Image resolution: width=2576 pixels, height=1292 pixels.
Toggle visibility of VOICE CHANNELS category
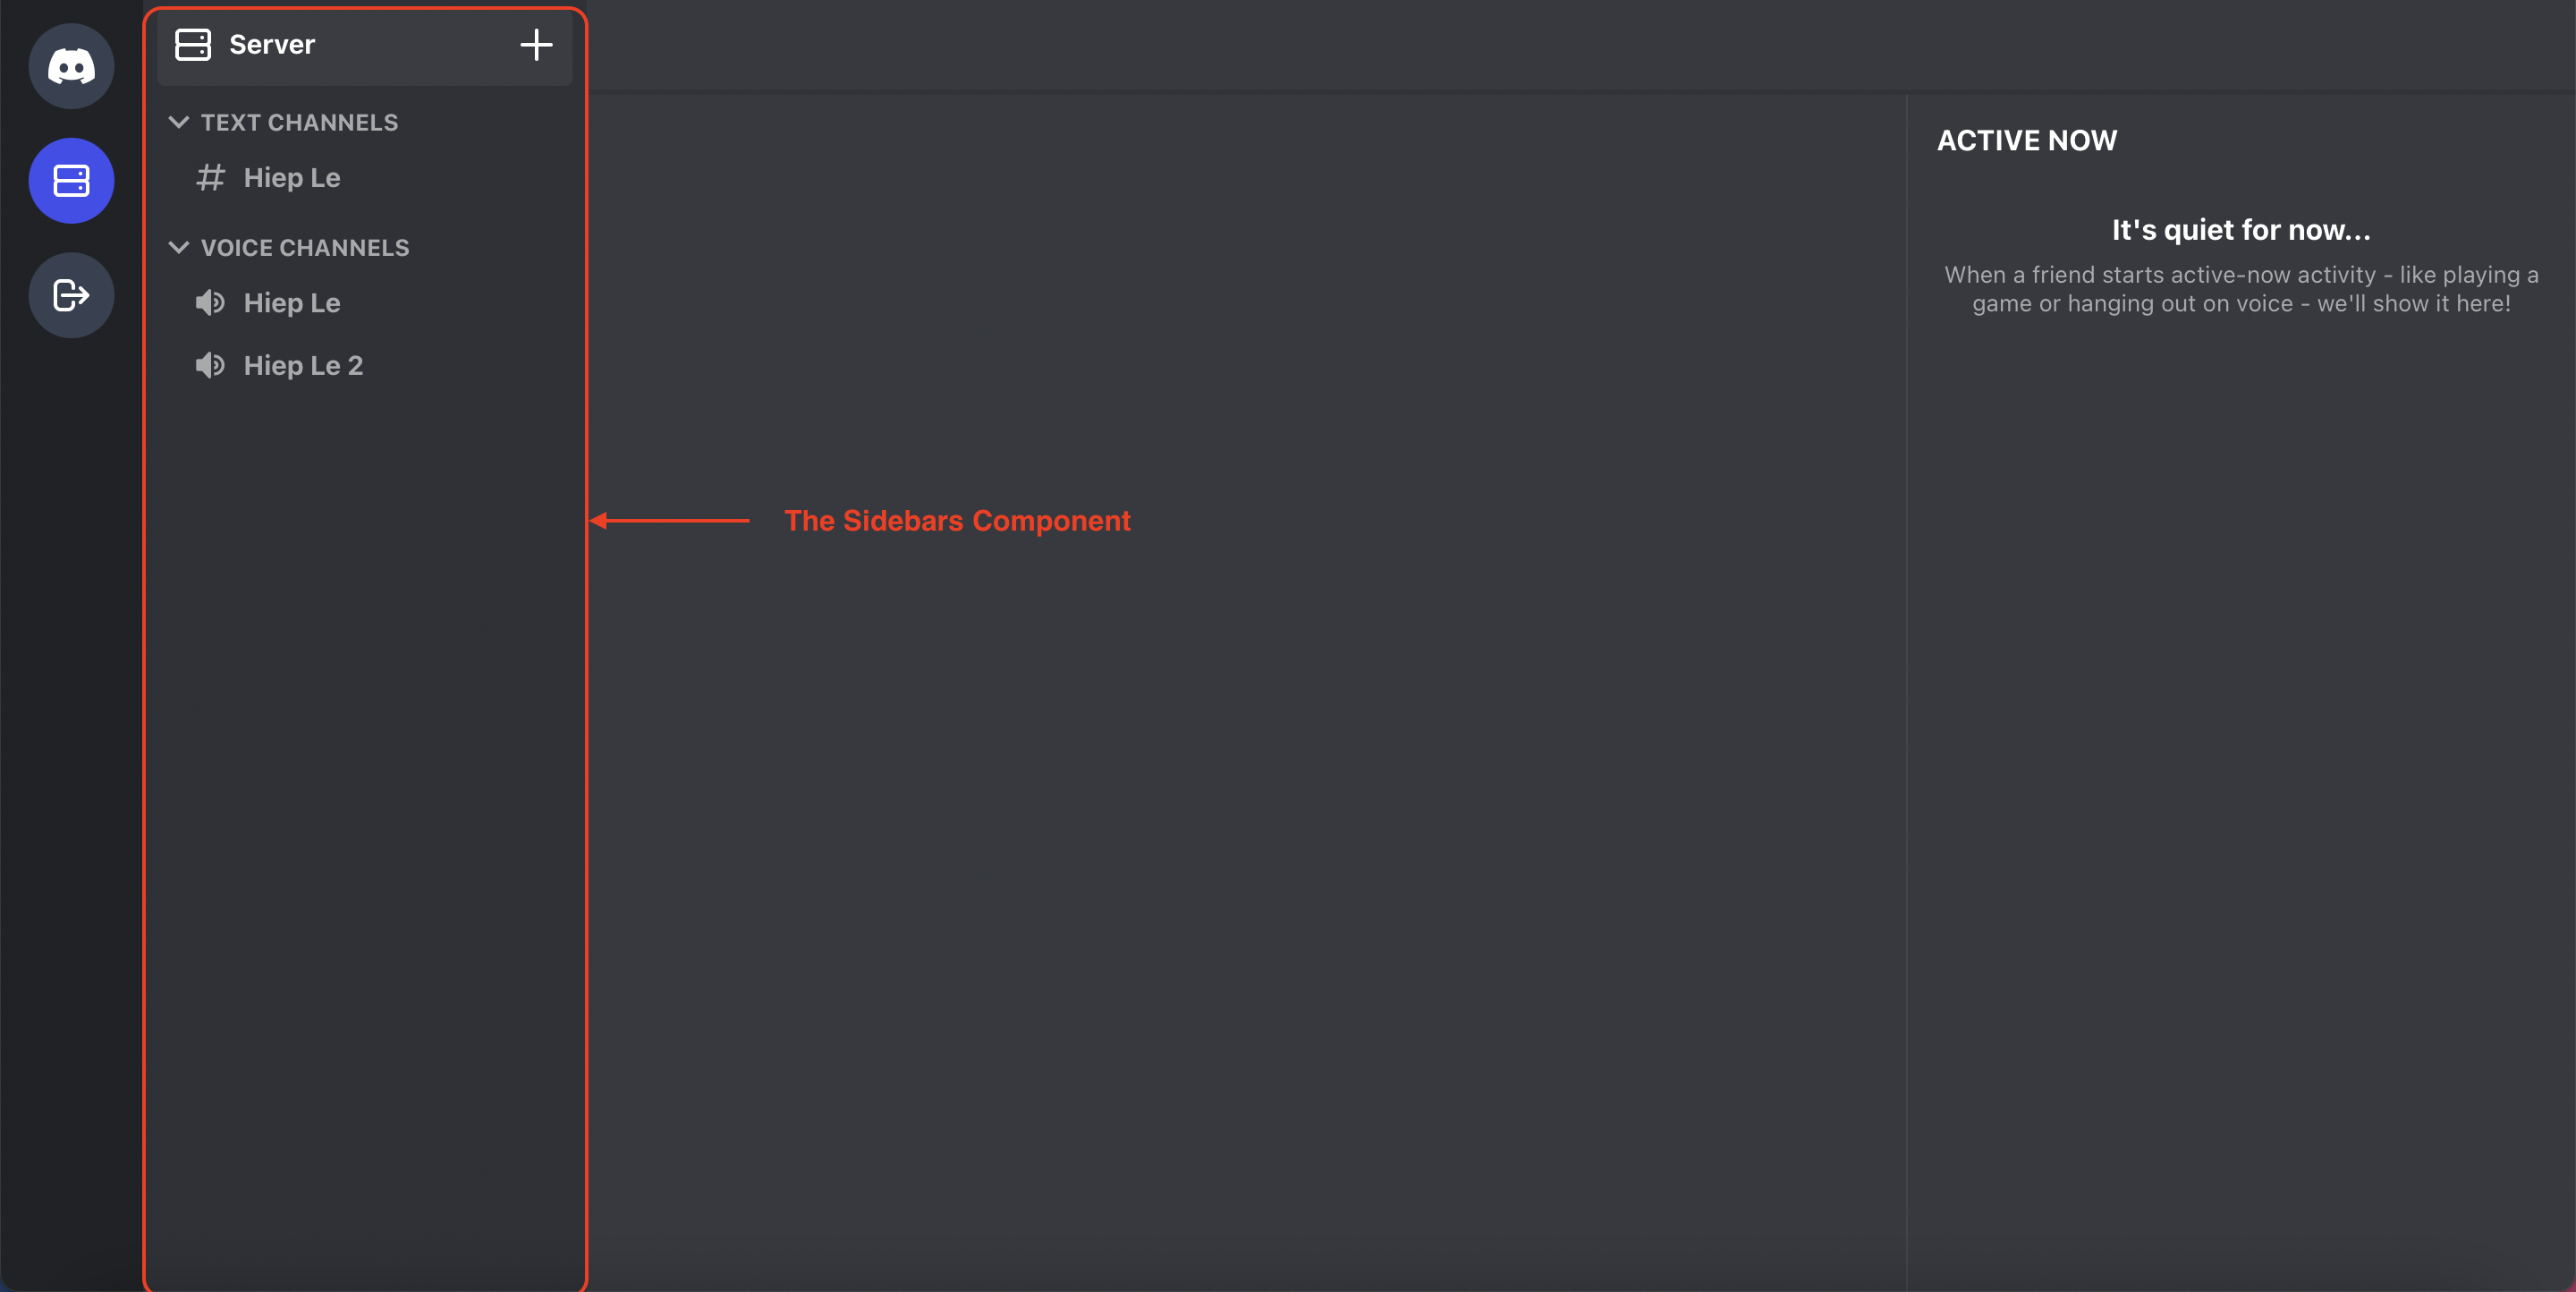[180, 247]
